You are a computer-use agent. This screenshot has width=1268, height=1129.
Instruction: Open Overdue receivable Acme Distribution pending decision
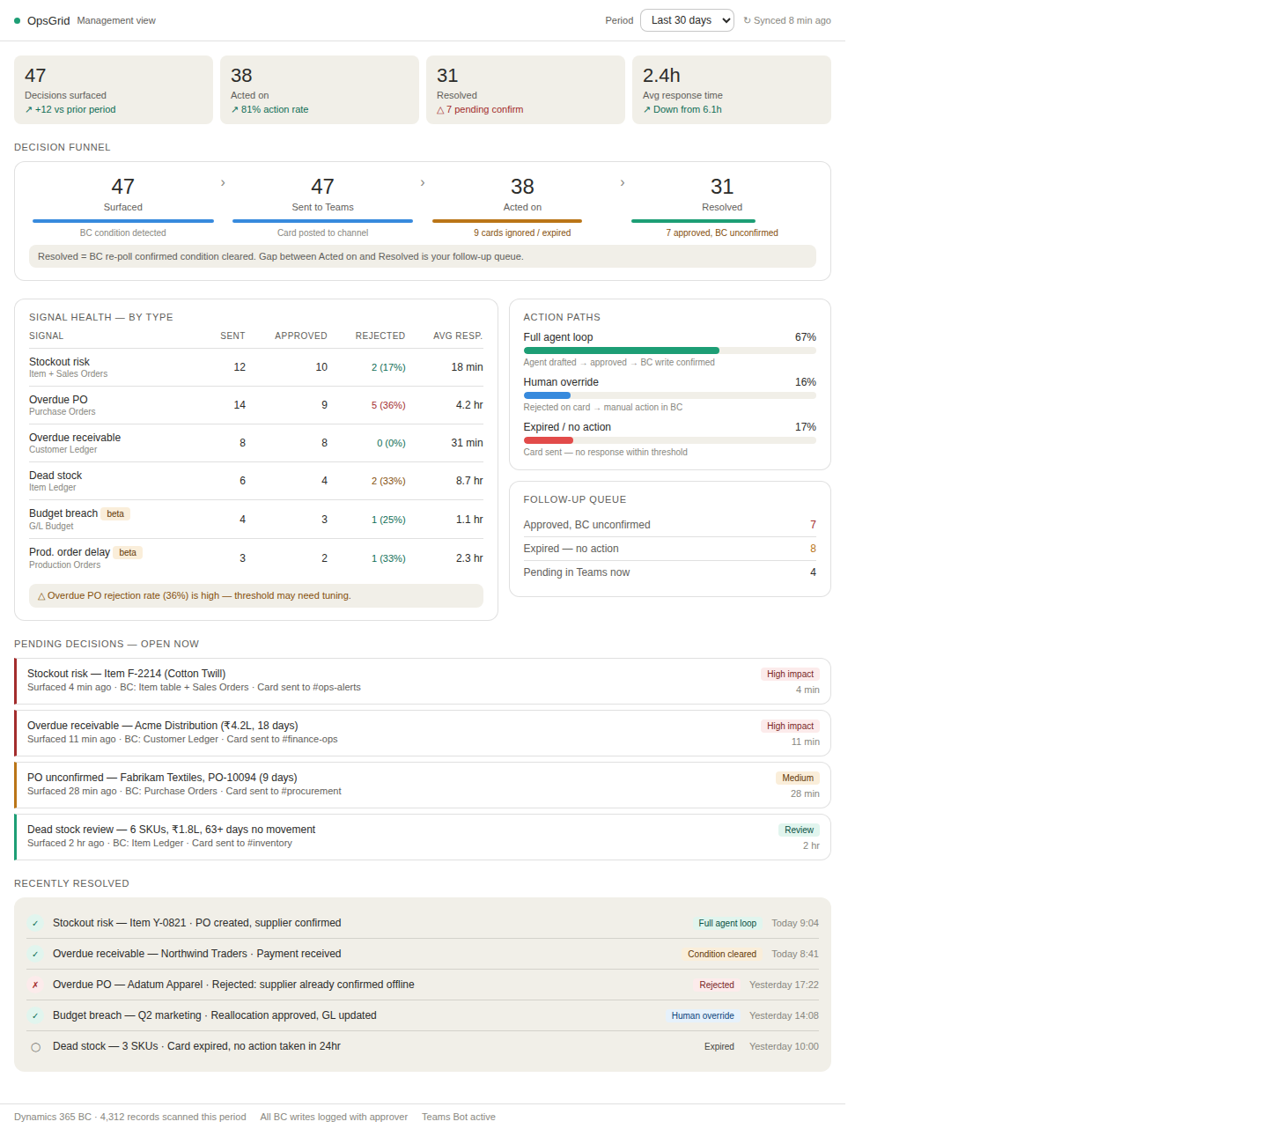[423, 733]
